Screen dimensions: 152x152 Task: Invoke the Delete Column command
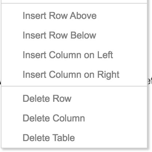(x=74, y=118)
